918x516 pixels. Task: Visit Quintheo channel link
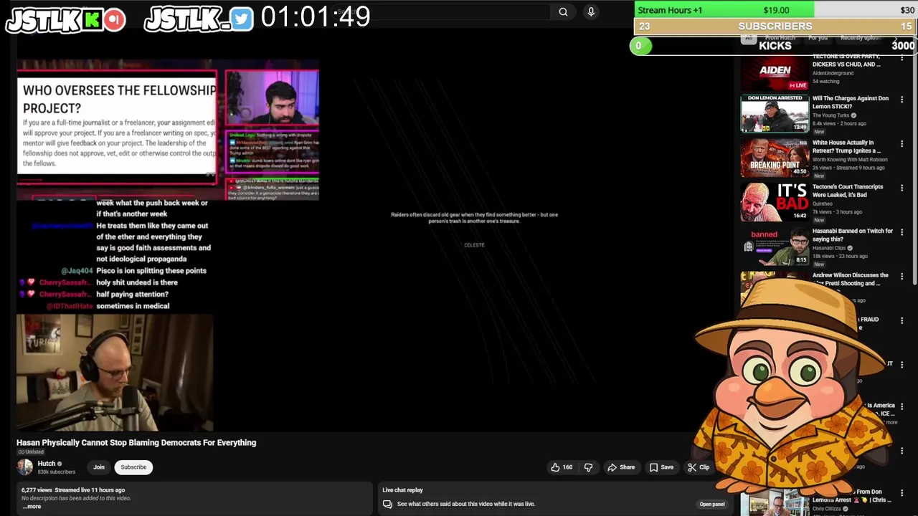(823, 204)
